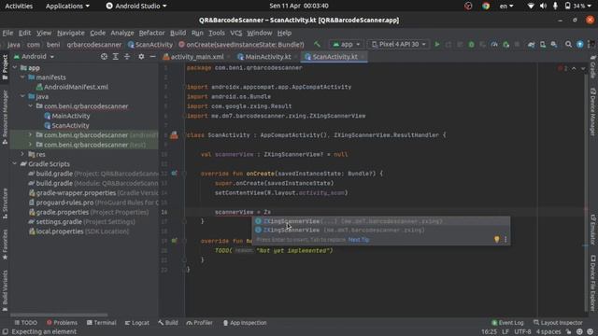
Task: Open the AVD Manager toolbar icon
Action: tap(543, 45)
